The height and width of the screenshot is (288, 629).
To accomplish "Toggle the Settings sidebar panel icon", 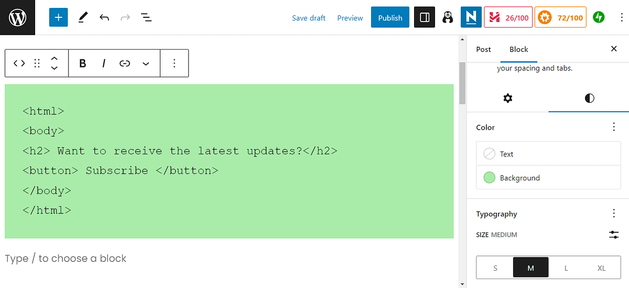I will click(425, 17).
